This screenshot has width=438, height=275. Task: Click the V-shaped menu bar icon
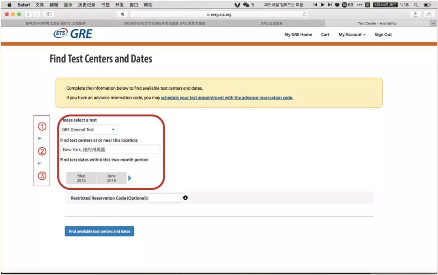point(237,5)
